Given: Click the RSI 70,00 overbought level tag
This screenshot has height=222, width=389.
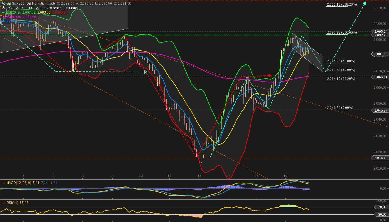Looking at the screenshot, I should tap(382, 207).
